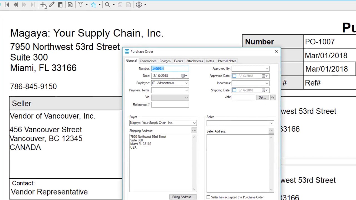Delete record with trash icon
The height and width of the screenshot is (200, 356).
pos(60,5)
